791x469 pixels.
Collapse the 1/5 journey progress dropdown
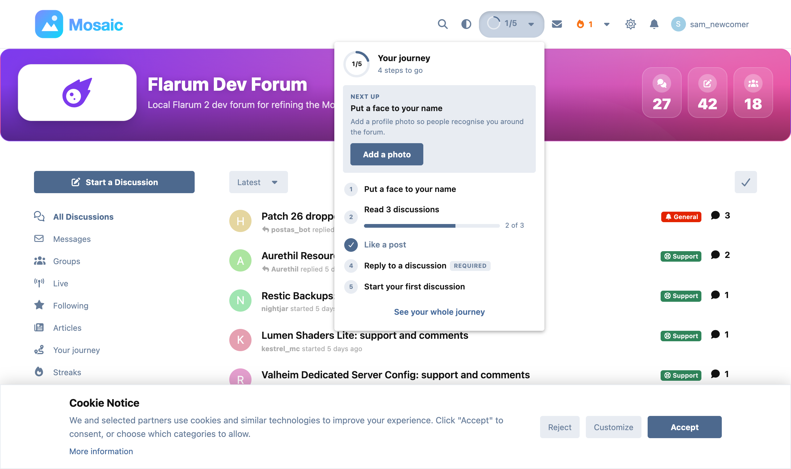511,24
